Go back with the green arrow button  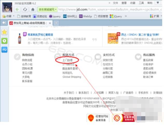pyautogui.click(x=17, y=10)
